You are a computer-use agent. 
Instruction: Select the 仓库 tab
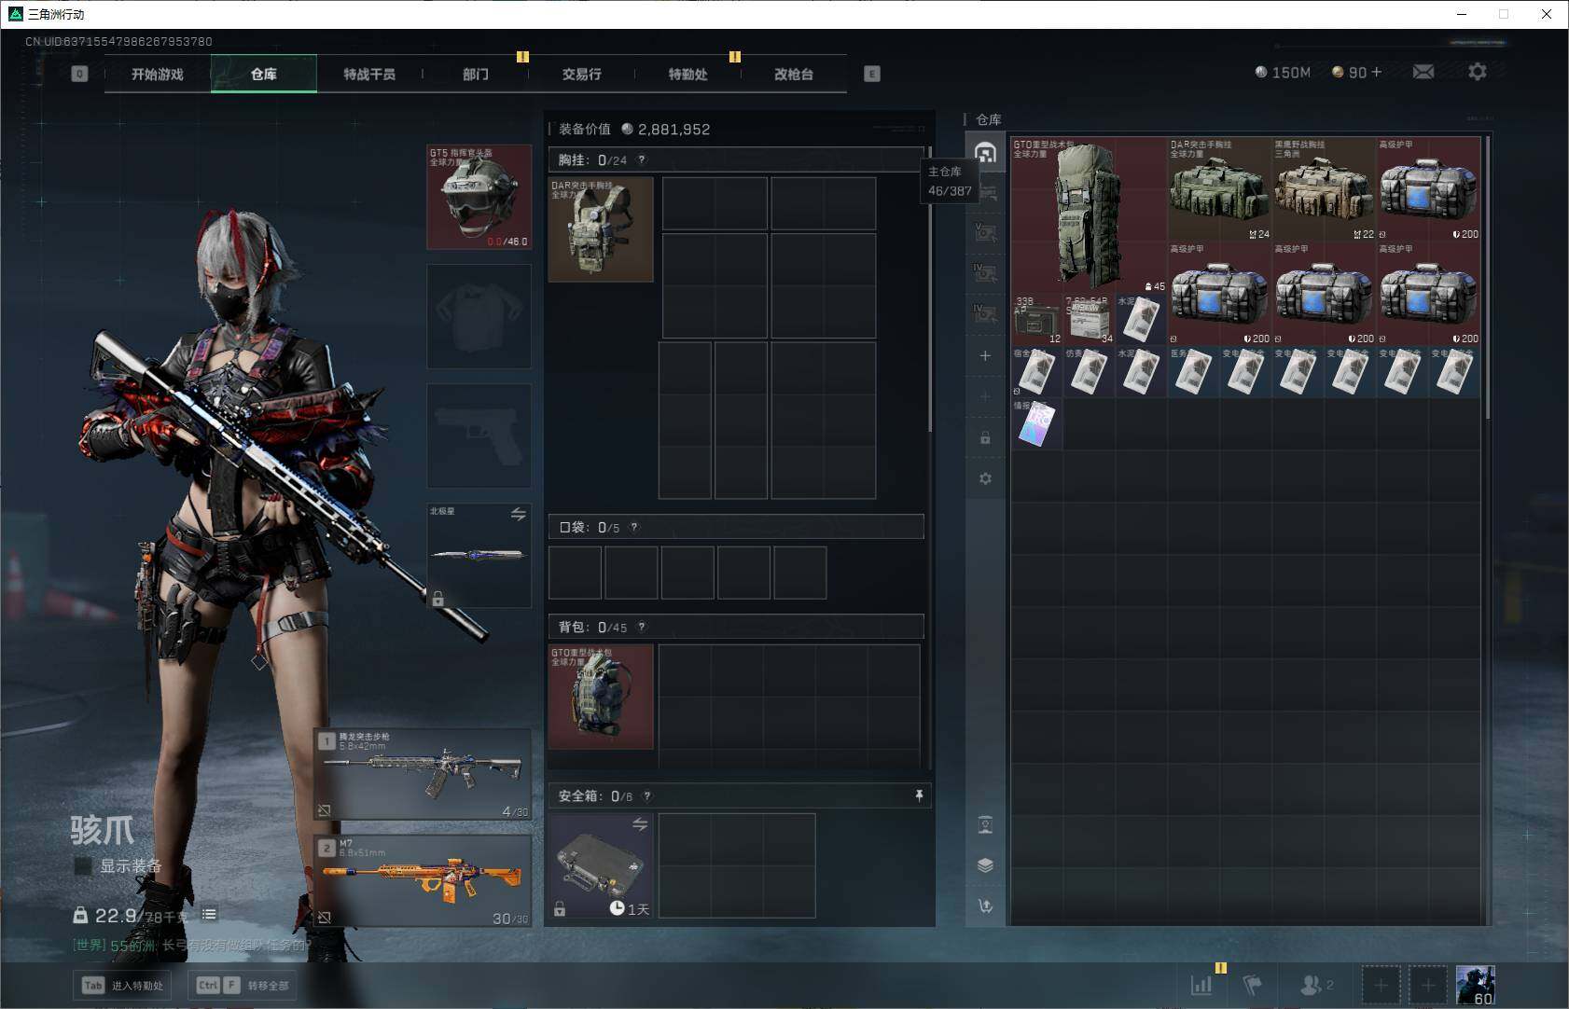(x=264, y=74)
